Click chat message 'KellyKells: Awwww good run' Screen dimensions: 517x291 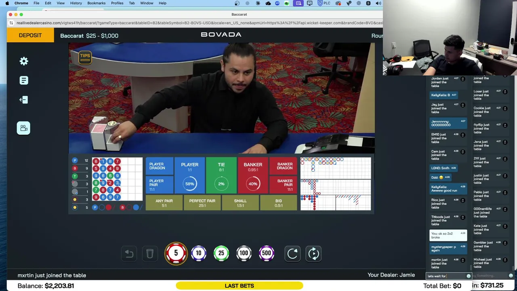(x=448, y=189)
